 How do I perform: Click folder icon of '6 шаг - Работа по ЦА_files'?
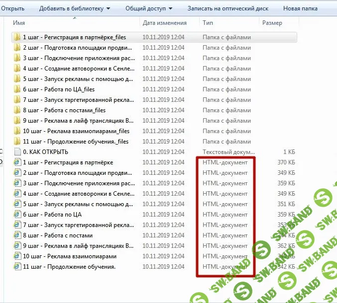click(x=17, y=89)
